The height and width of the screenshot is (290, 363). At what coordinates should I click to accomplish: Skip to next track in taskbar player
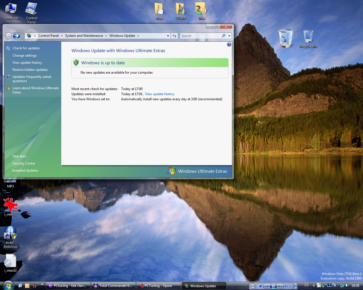point(280,286)
